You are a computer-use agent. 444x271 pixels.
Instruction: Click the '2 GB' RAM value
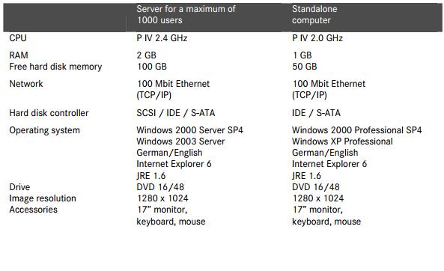147,55
